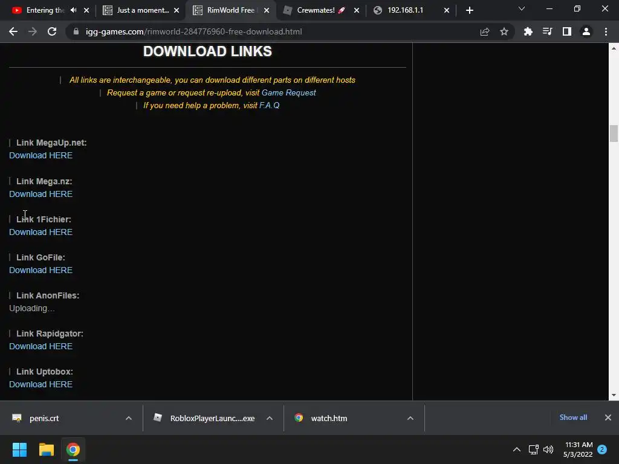Expand options for watch.htm download
The image size is (619, 464).
[410, 418]
